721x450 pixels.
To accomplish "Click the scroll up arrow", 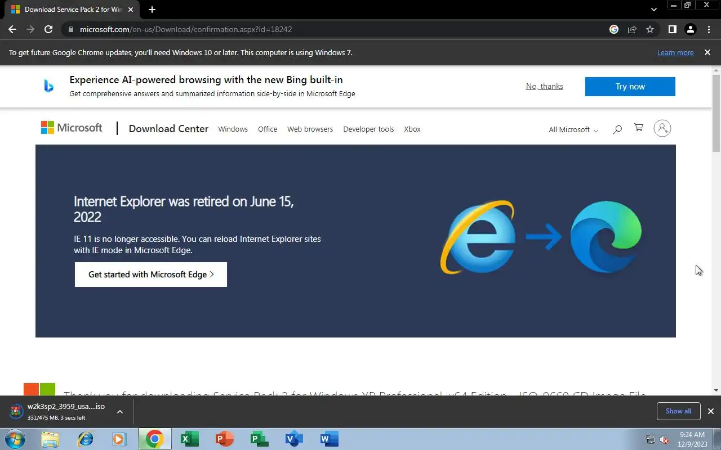I will [x=716, y=70].
